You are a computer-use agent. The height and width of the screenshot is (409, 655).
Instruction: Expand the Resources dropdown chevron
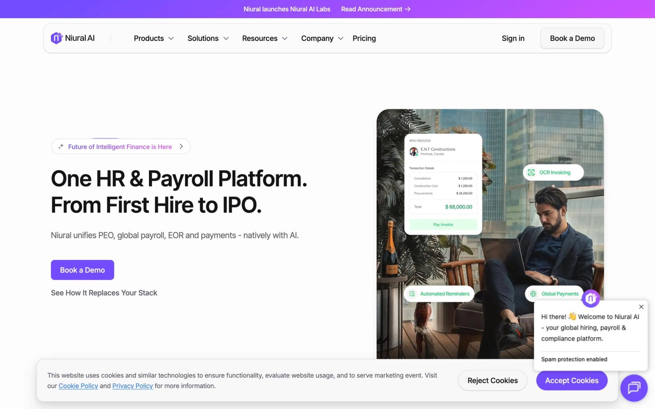[285, 38]
